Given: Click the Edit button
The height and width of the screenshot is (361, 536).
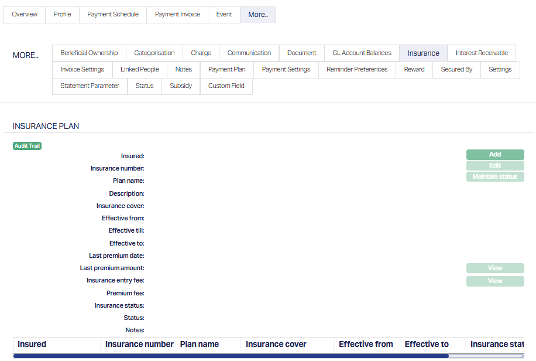Looking at the screenshot, I should coord(495,166).
